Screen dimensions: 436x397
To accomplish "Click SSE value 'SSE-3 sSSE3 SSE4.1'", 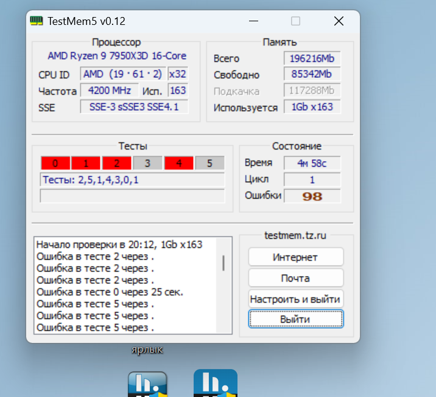I will click(x=135, y=107).
